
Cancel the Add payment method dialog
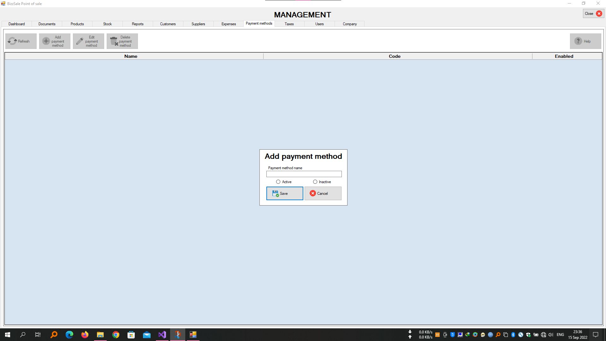coord(323,193)
